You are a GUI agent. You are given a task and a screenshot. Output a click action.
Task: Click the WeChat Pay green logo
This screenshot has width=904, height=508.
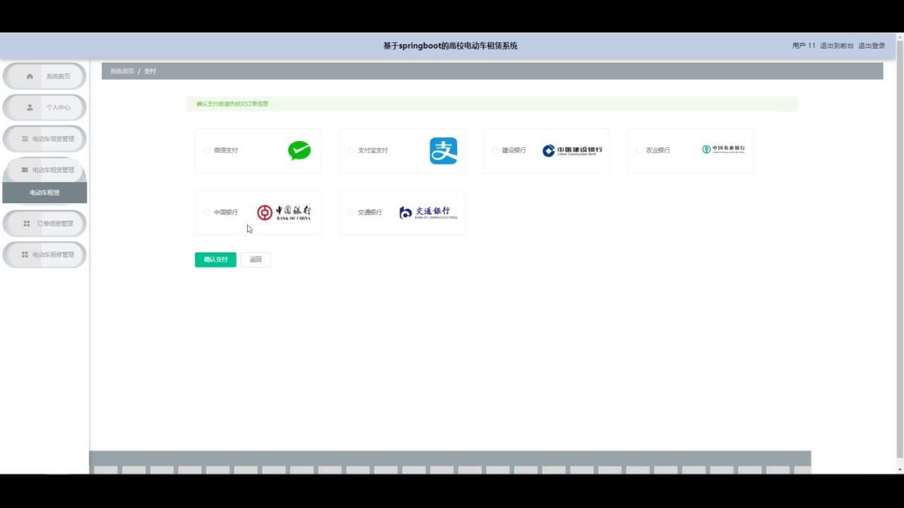click(x=299, y=150)
